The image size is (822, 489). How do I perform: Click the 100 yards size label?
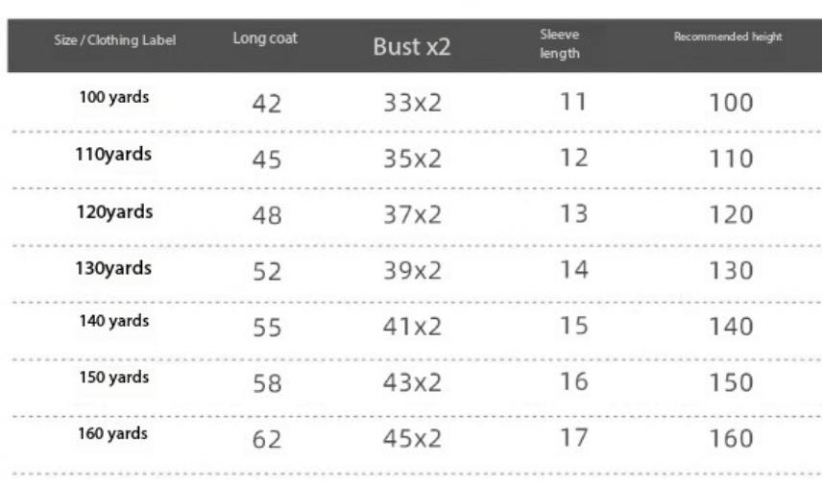[x=113, y=99]
